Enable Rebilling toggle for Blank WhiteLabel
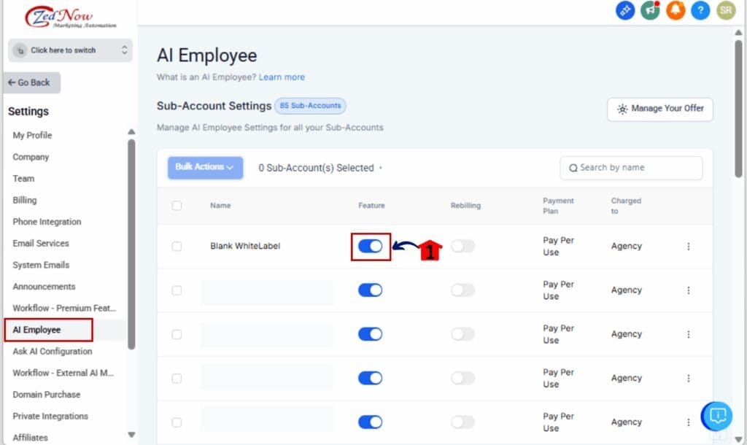 click(x=464, y=246)
